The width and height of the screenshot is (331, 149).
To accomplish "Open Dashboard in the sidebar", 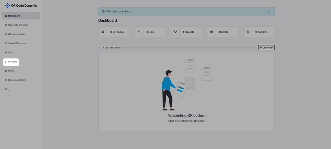I will [21, 16].
